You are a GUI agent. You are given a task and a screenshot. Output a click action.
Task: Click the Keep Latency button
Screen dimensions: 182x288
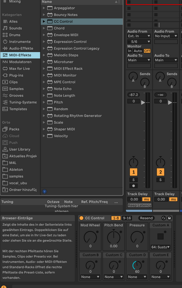point(140,205)
